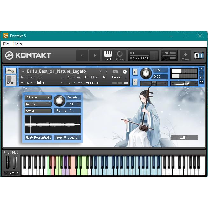
Task: Click the waveform display
Action: (x=53, y=124)
